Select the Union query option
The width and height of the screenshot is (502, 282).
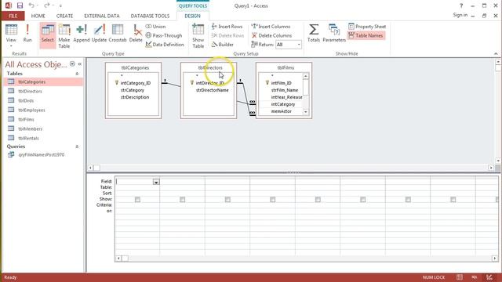point(155,27)
